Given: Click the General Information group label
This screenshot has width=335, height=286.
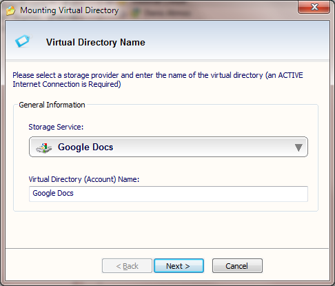Looking at the screenshot, I should tap(52, 105).
